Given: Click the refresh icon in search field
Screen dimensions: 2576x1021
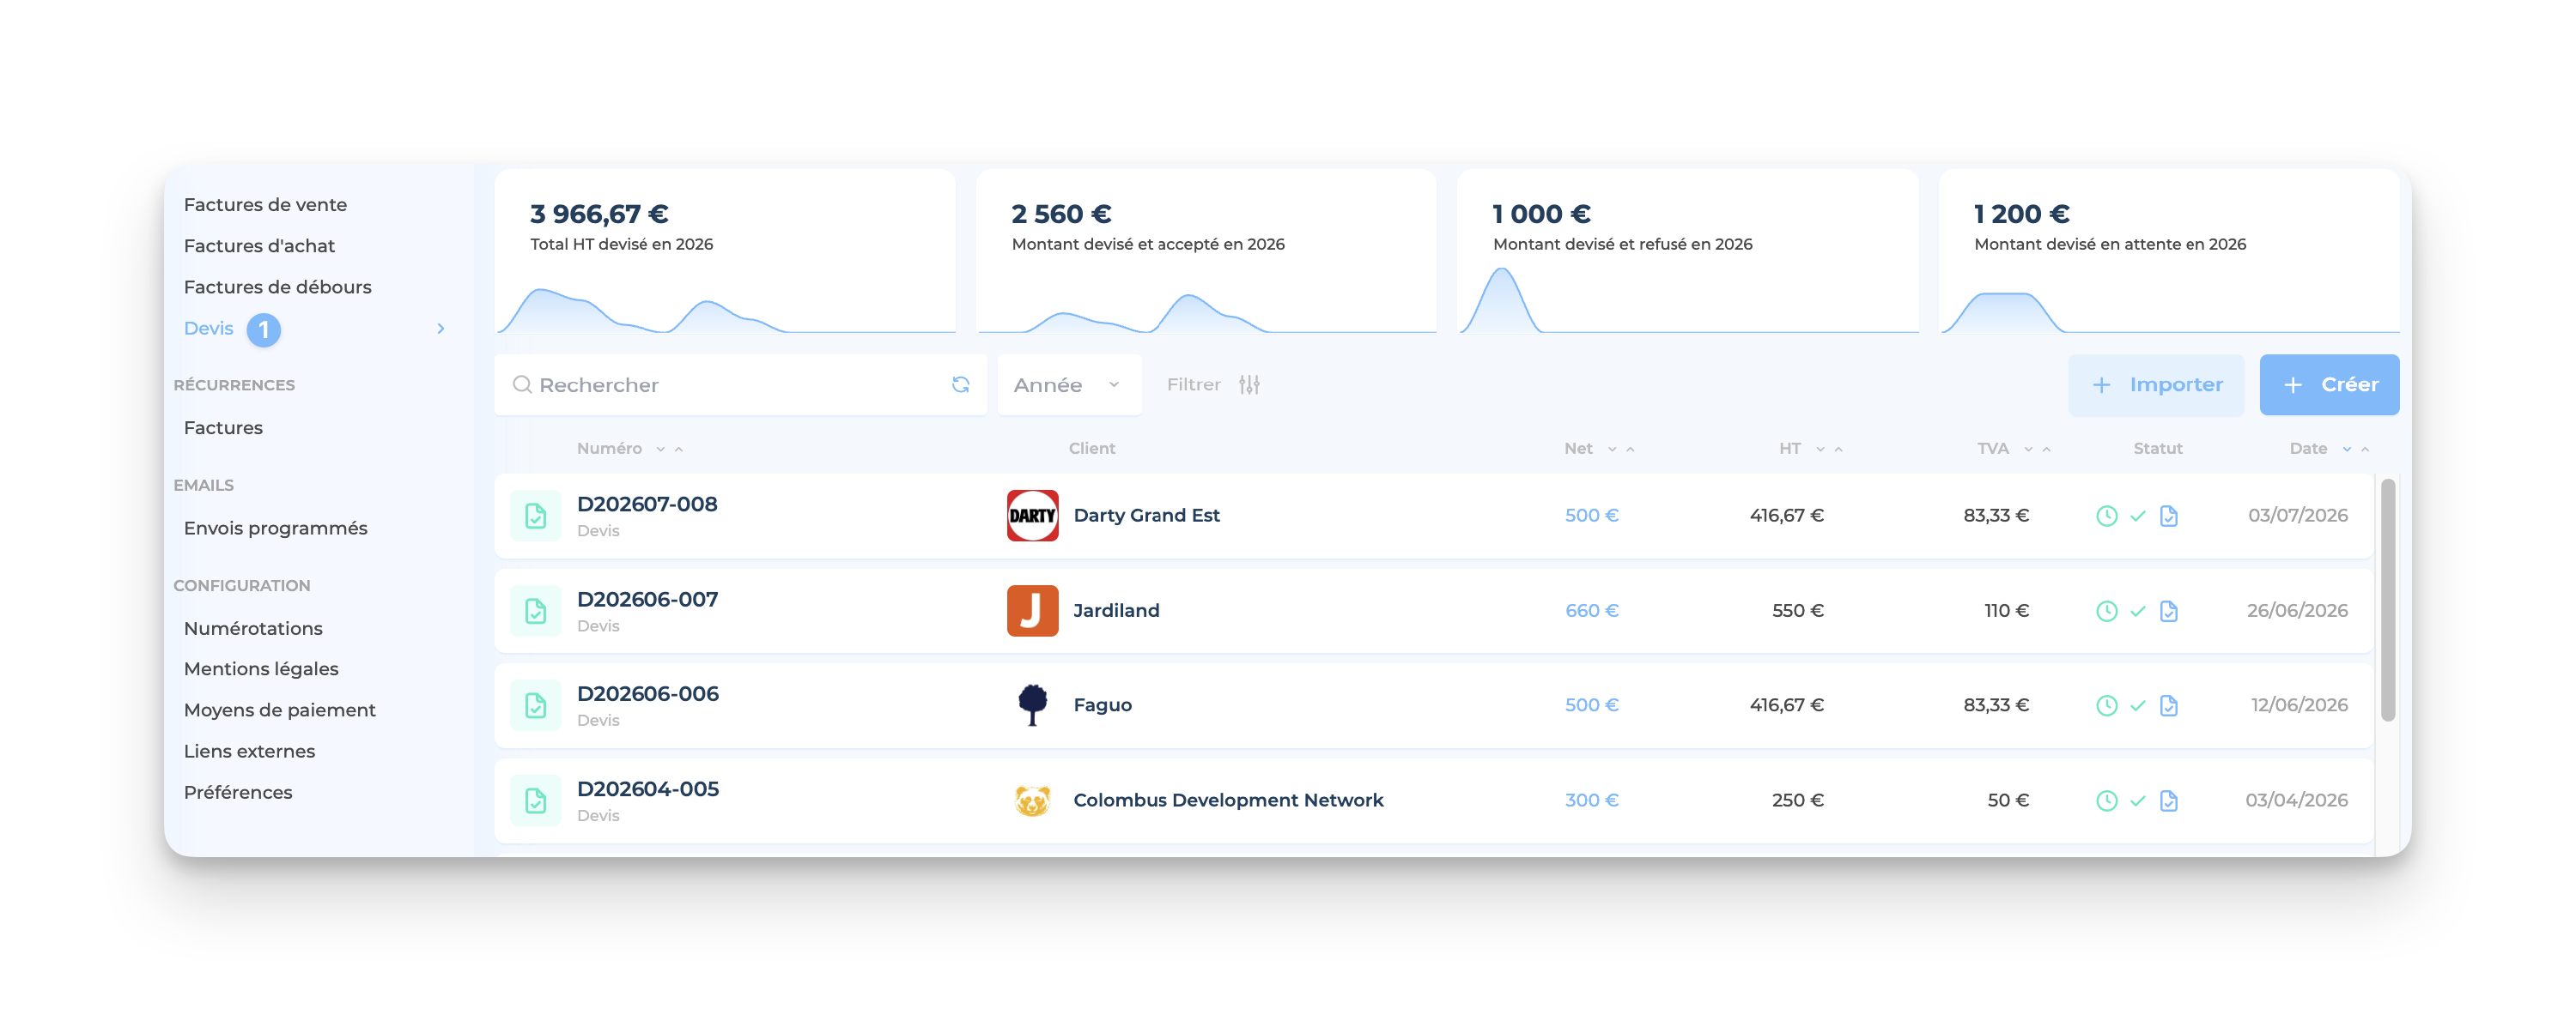Looking at the screenshot, I should (x=960, y=384).
